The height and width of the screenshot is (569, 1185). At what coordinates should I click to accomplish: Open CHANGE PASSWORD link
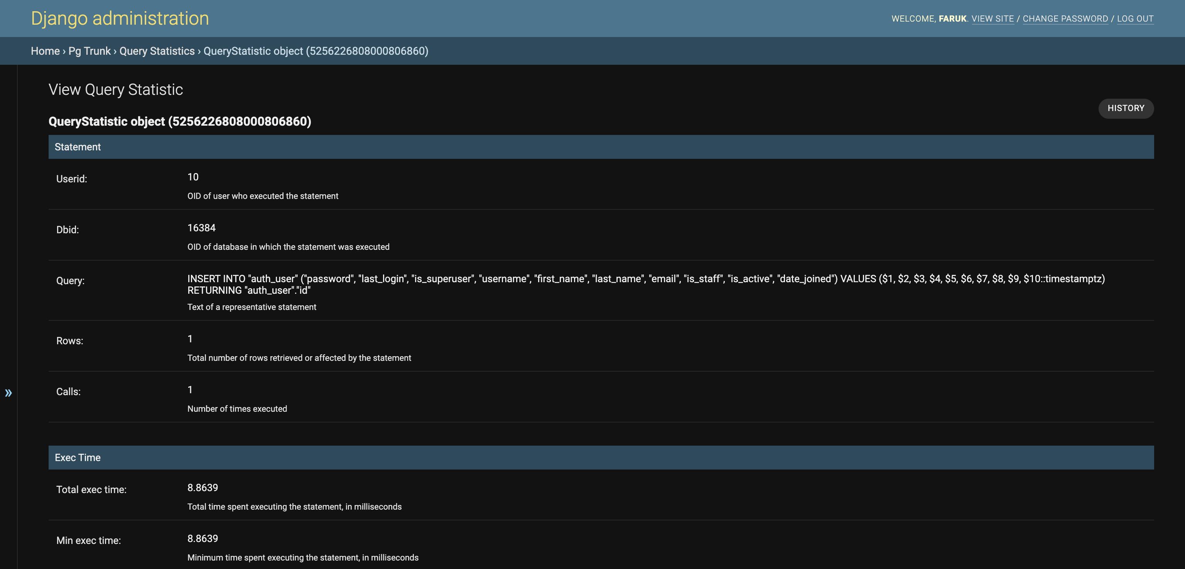1065,19
